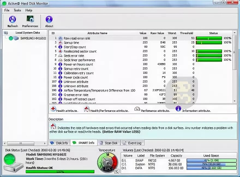Click the small button beside temperature gauge

[117, 171]
